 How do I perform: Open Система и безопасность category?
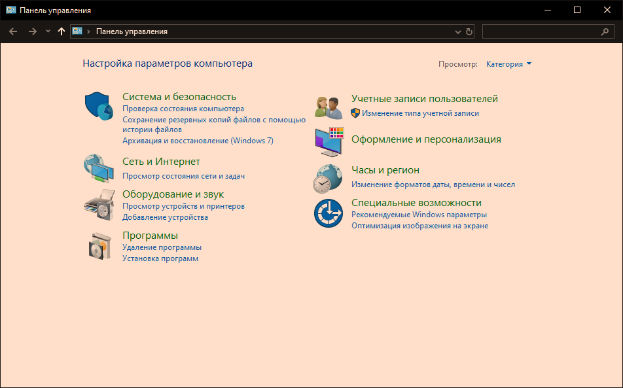(179, 96)
